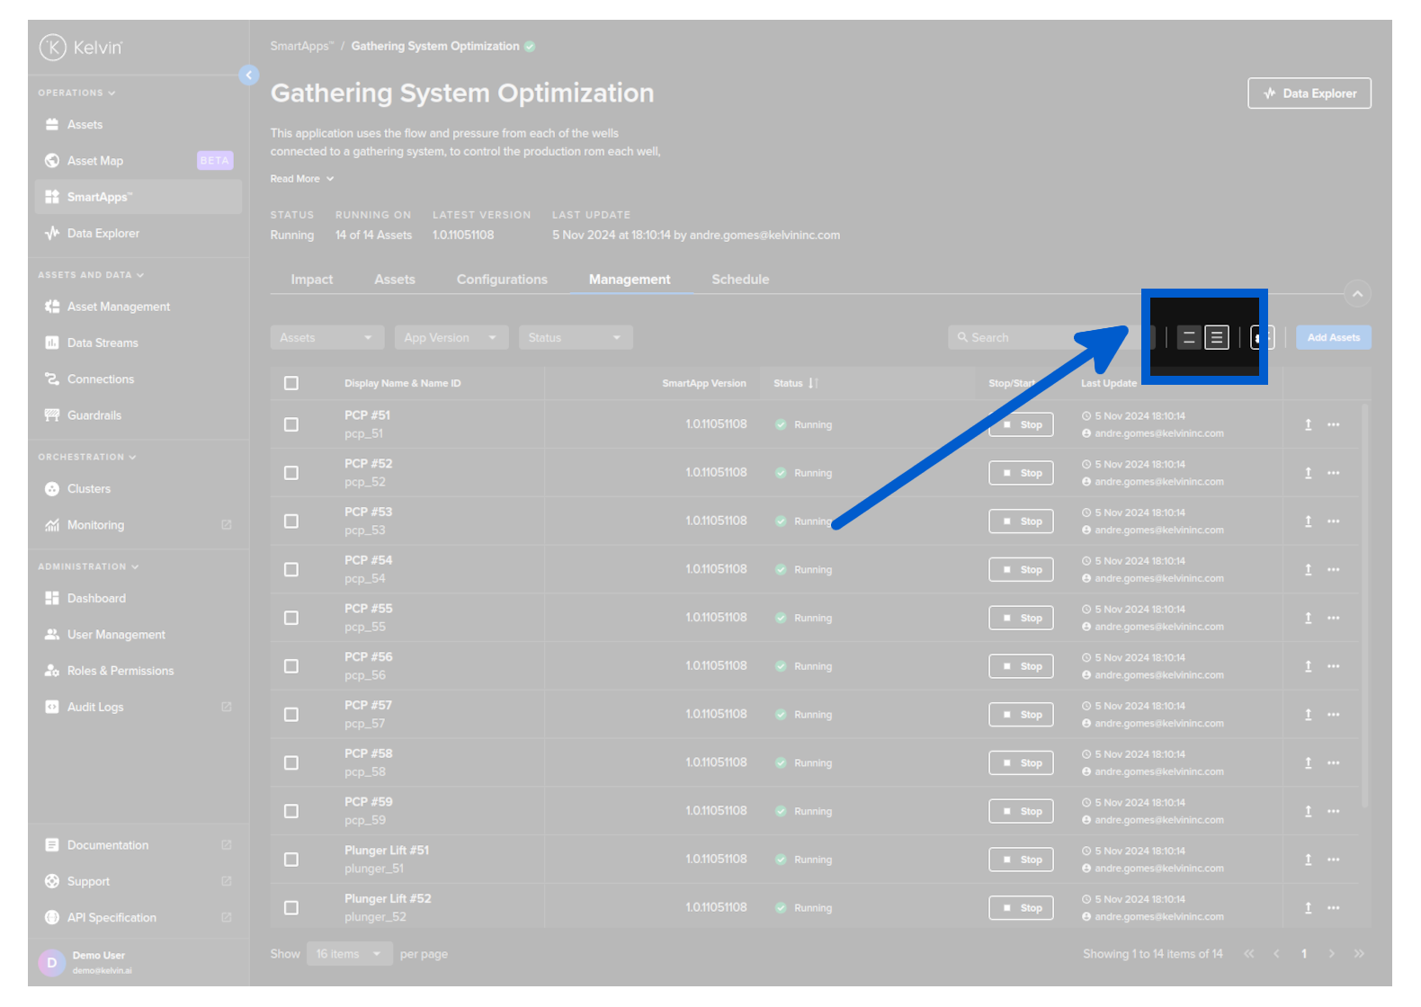The width and height of the screenshot is (1421, 1007).
Task: Select the Plunger Lift #51 row checkbox
Action: tap(291, 860)
